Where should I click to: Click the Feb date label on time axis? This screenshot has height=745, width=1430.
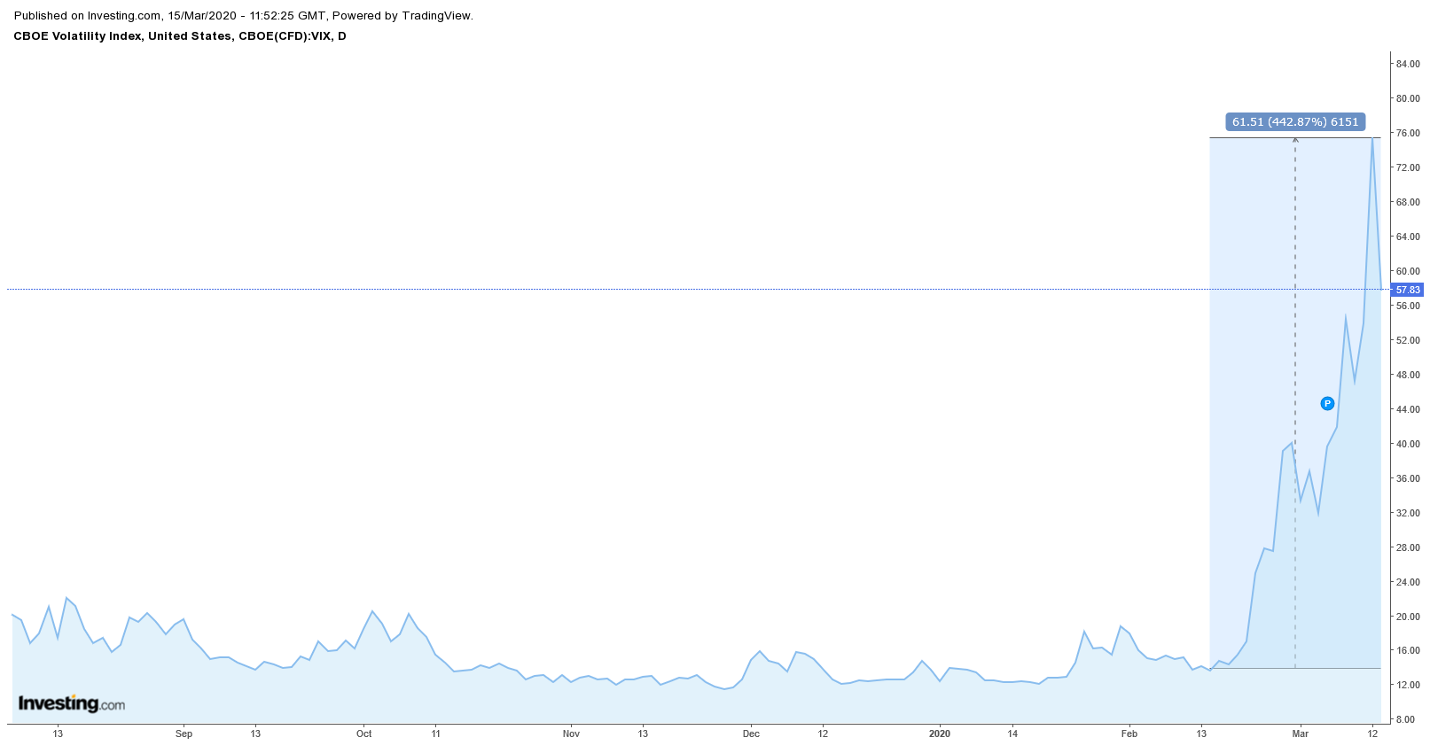click(1129, 733)
